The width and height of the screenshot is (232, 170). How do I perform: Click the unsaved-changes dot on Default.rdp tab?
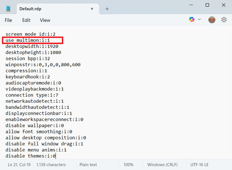pos(92,9)
